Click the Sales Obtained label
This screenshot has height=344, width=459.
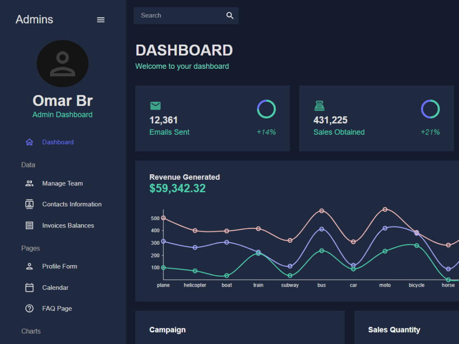click(x=339, y=132)
